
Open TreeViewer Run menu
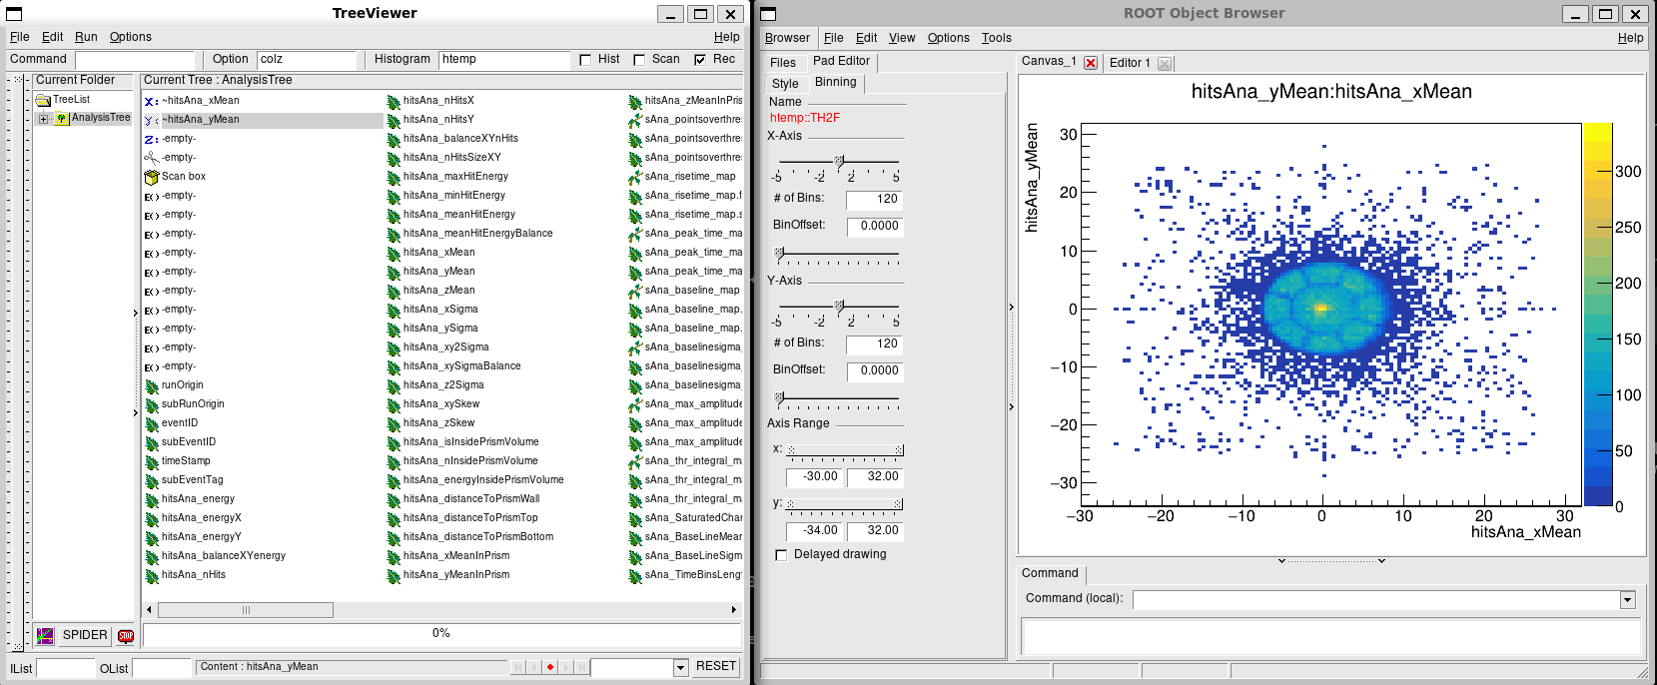87,37
